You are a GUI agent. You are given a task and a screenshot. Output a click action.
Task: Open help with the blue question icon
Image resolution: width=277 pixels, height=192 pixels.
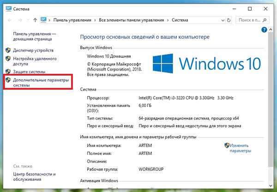264,30
